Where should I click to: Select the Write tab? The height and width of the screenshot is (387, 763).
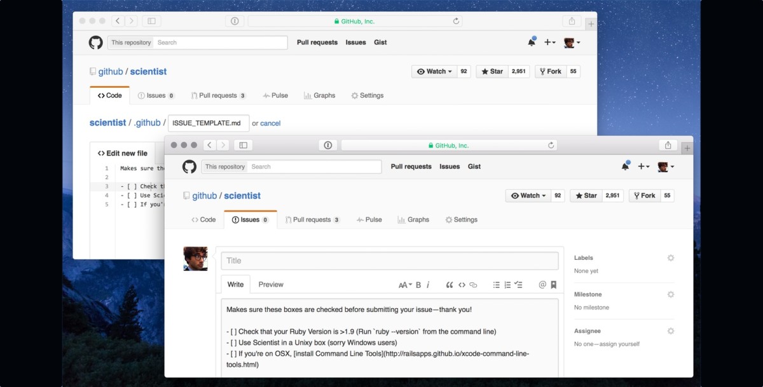236,285
